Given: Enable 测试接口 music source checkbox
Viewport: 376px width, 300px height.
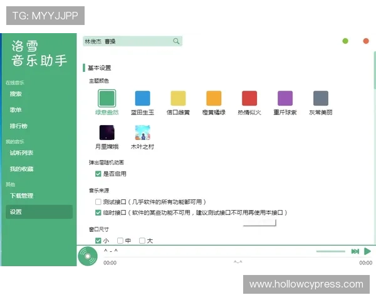Looking at the screenshot, I should click(98, 202).
